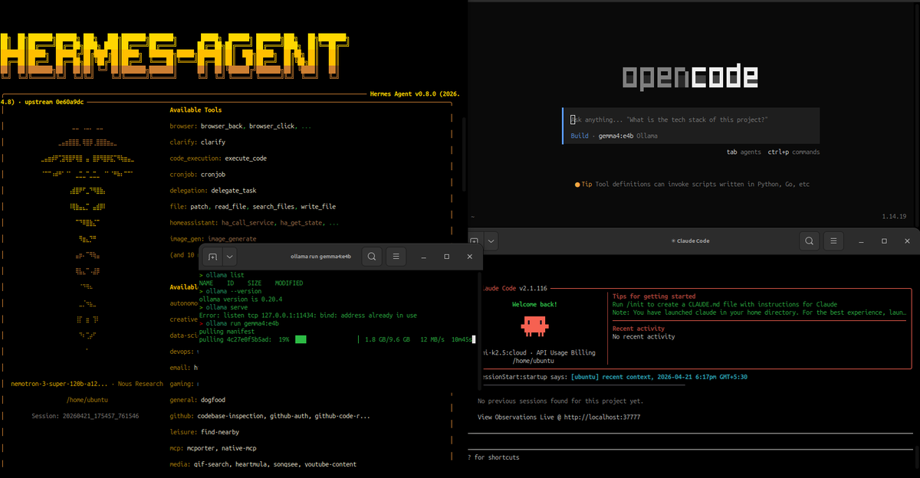The width and height of the screenshot is (920, 478).
Task: Maximize the ollama run gemma4:e4b window
Action: click(447, 257)
